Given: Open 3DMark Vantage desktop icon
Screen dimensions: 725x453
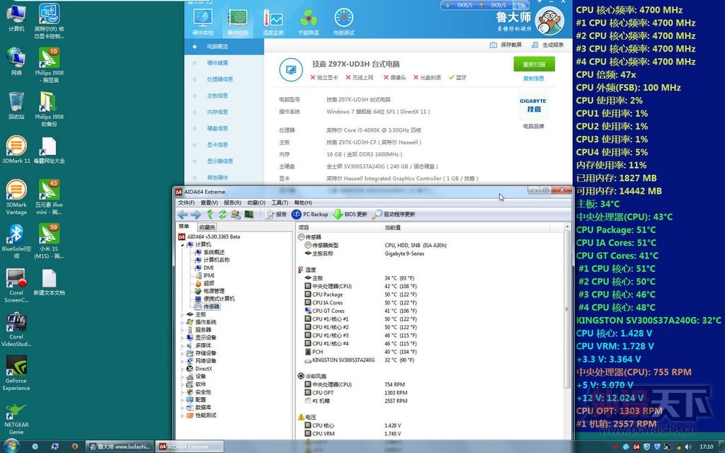Looking at the screenshot, I should coord(16,197).
